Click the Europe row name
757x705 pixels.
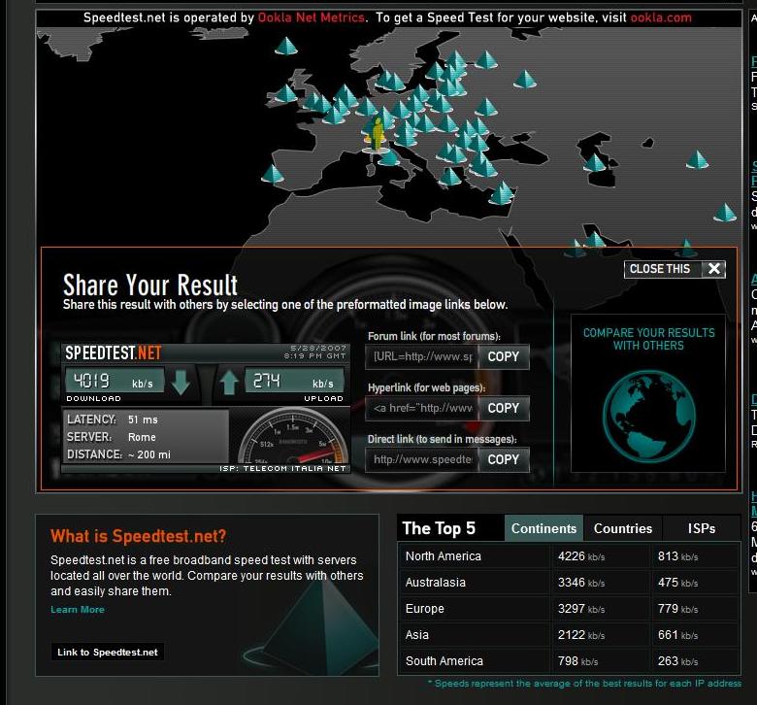424,608
